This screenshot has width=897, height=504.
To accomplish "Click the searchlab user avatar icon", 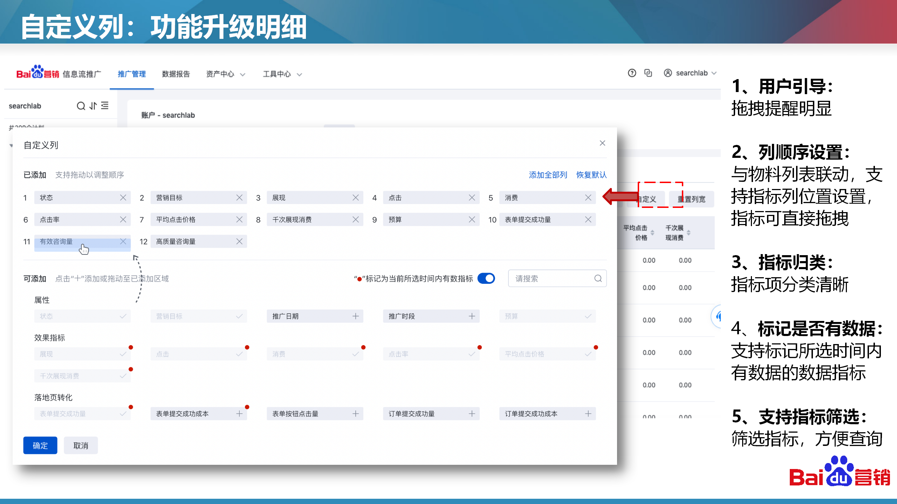I will pyautogui.click(x=668, y=73).
